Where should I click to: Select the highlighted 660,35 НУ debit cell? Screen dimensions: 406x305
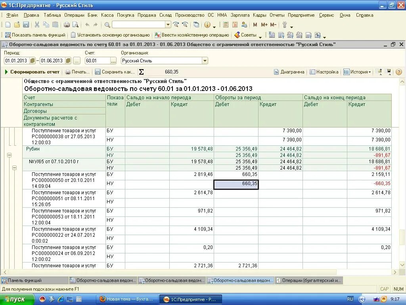point(236,185)
